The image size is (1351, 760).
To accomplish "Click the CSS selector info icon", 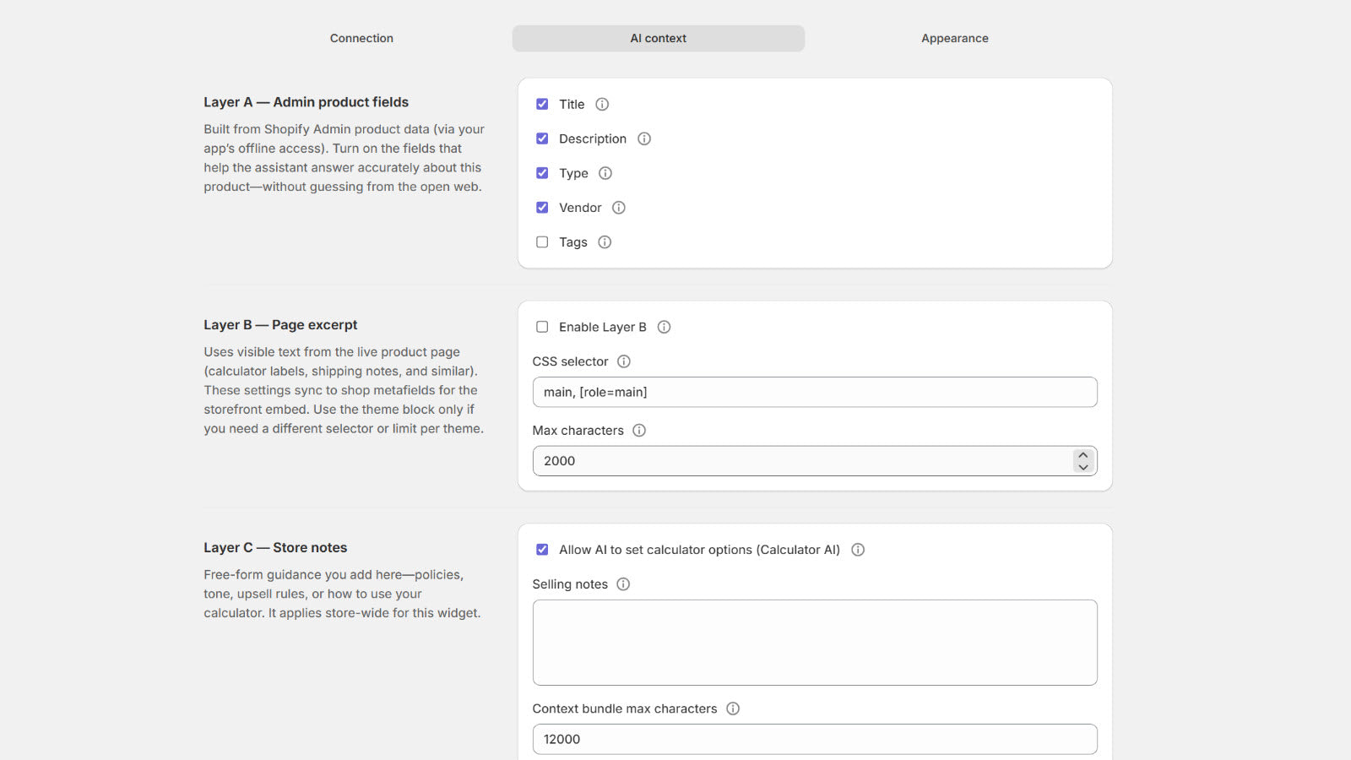I will [x=623, y=361].
